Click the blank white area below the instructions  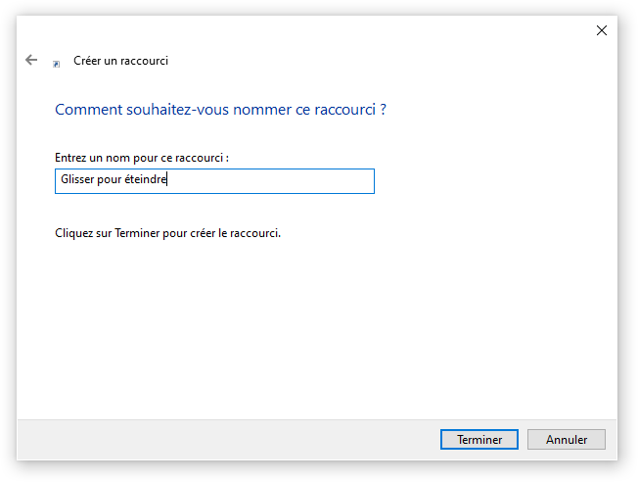[x=317, y=326]
